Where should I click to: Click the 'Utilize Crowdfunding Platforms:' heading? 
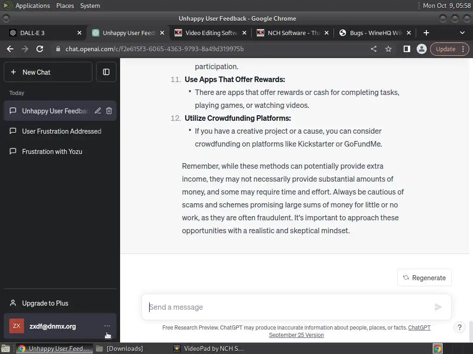pyautogui.click(x=238, y=118)
